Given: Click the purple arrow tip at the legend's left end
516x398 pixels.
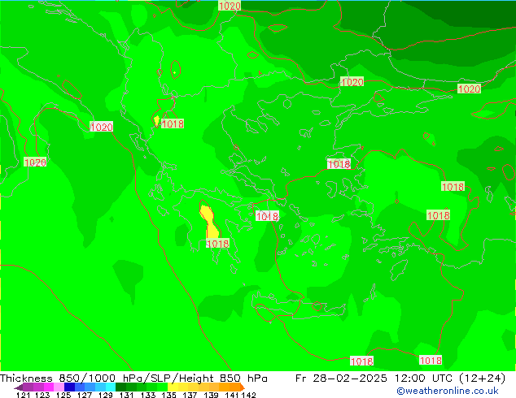Looking at the screenshot, I should [x=19, y=387].
